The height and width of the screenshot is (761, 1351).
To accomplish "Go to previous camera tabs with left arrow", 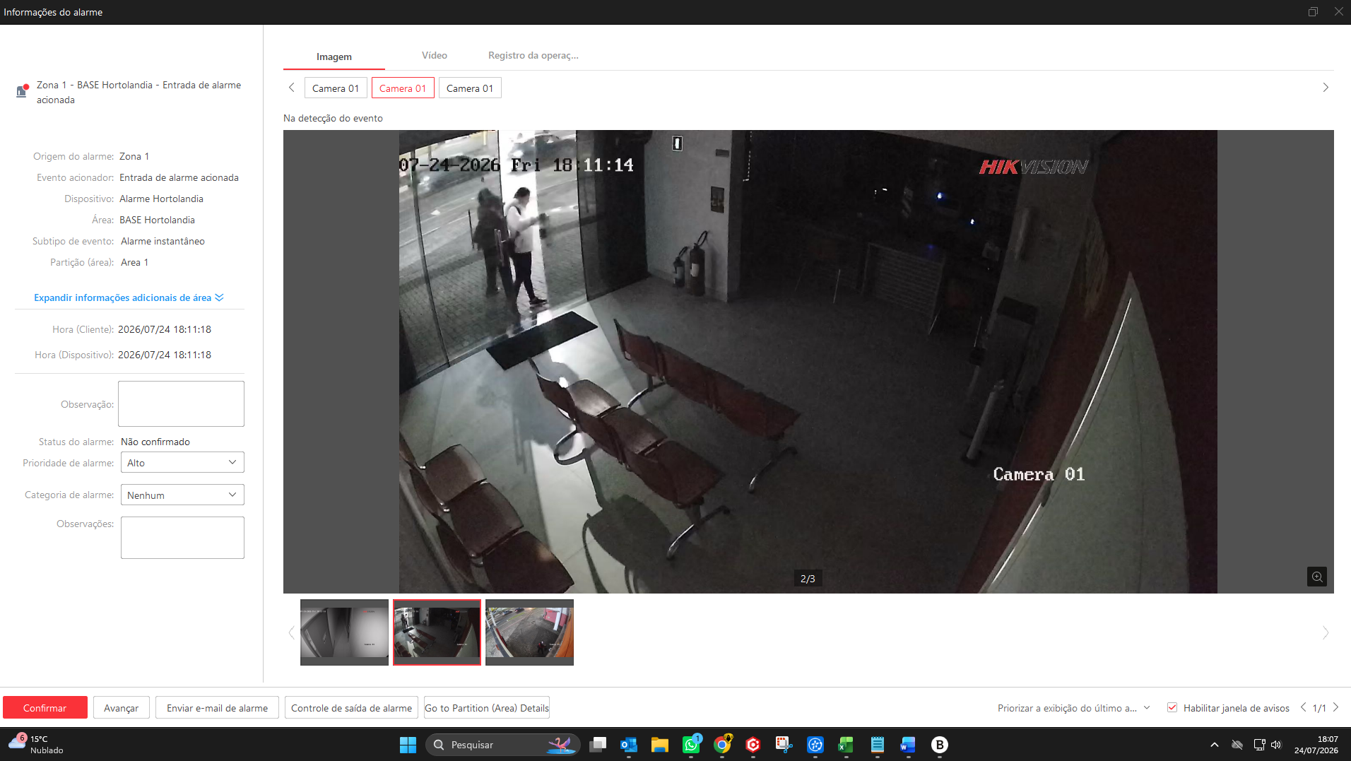I will click(x=291, y=88).
